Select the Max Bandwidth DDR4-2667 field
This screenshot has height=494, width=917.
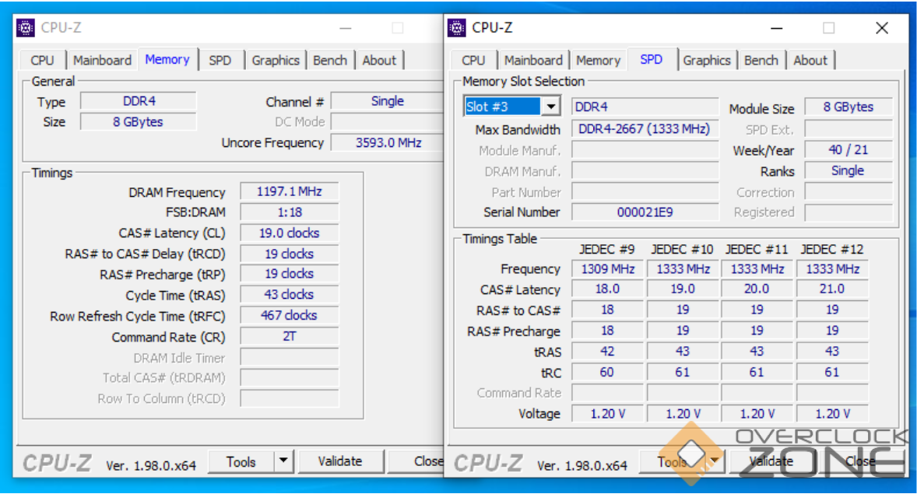[x=645, y=129]
